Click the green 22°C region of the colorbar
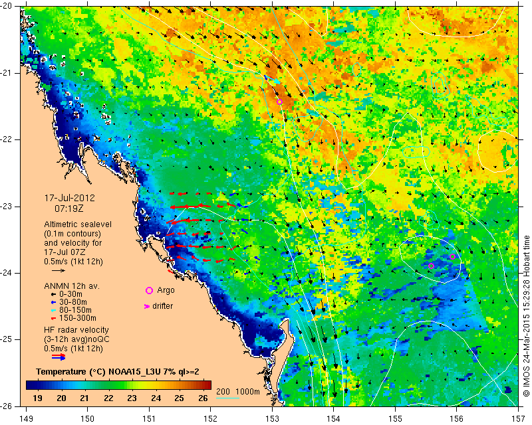Screen dimensions: 532x425 click(x=108, y=385)
